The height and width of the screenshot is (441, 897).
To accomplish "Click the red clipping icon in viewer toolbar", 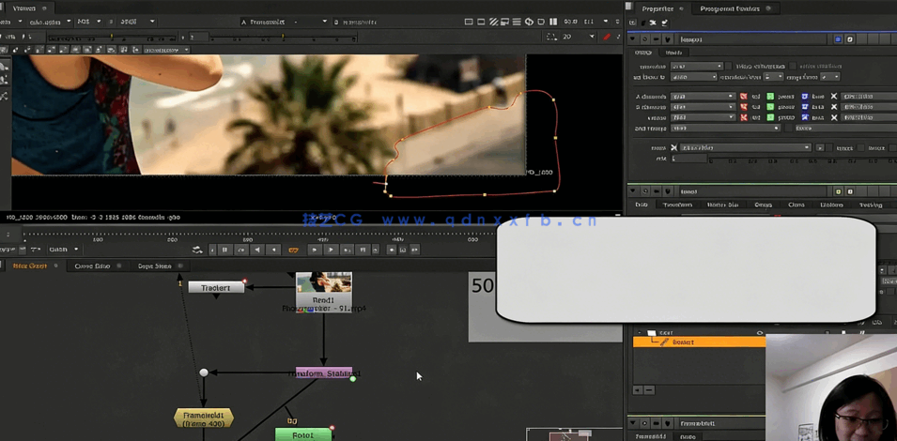I will 607,37.
